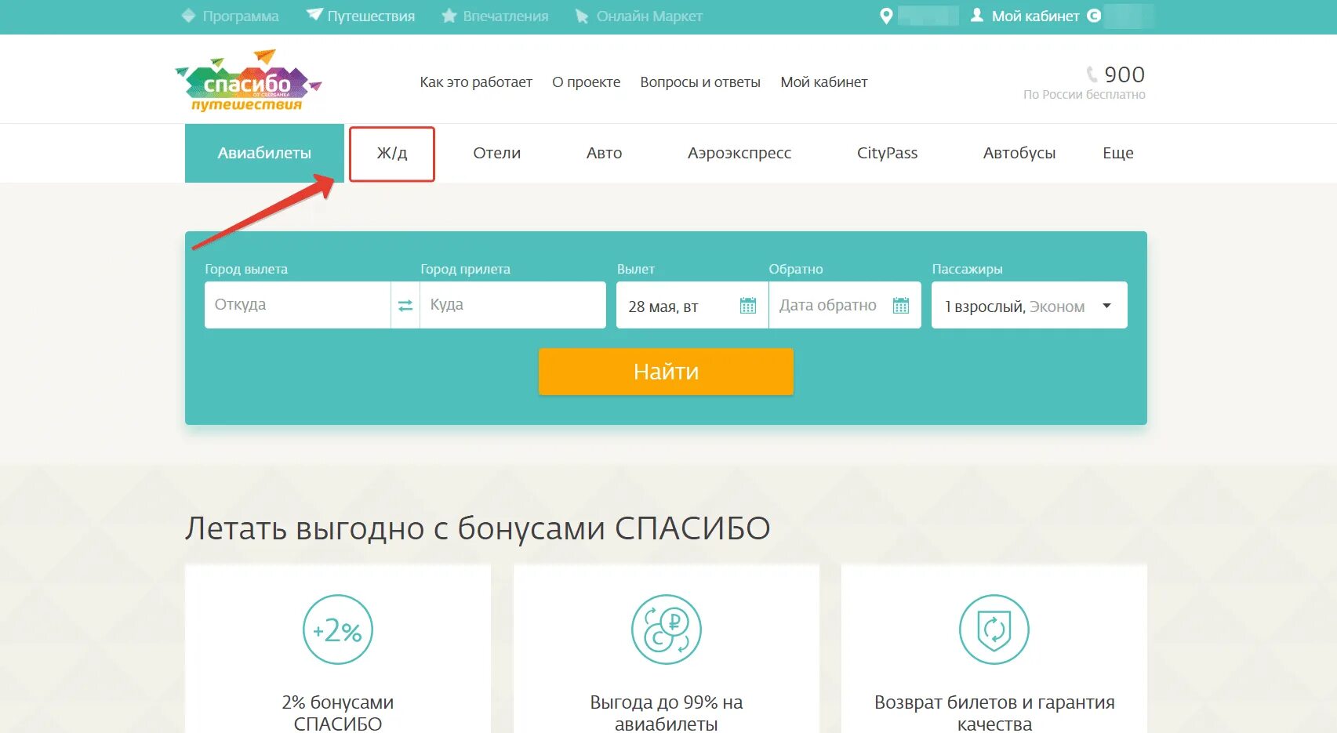Click По России бесплатно text

coord(1084,95)
